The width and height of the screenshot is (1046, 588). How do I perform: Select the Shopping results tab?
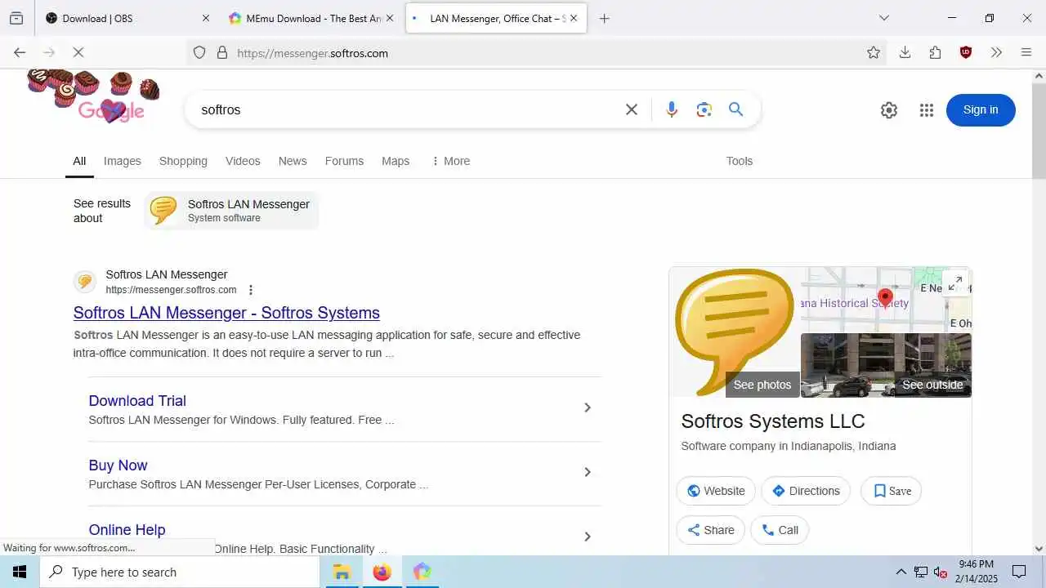tap(183, 161)
